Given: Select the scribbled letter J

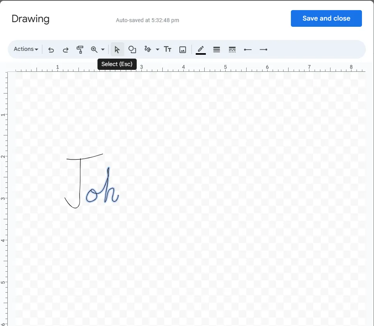Looking at the screenshot, I should (x=80, y=181).
